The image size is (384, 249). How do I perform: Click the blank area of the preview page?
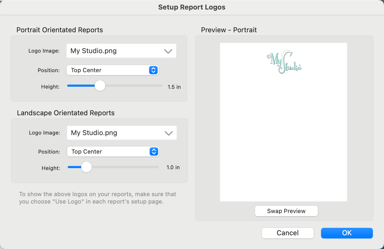click(x=284, y=137)
